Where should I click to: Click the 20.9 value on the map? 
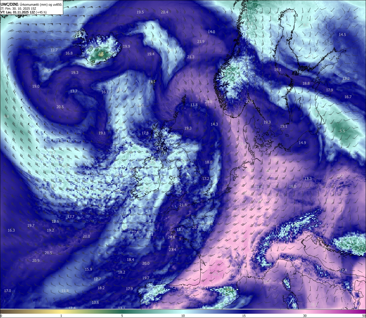[36, 261]
